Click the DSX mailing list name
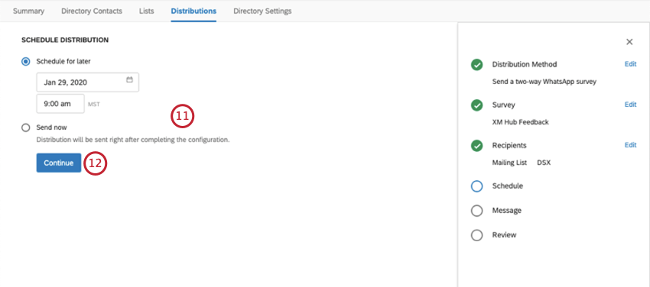 [544, 163]
